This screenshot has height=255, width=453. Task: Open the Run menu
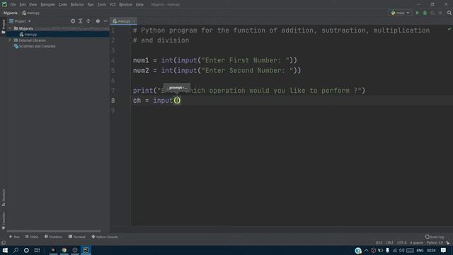click(91, 4)
